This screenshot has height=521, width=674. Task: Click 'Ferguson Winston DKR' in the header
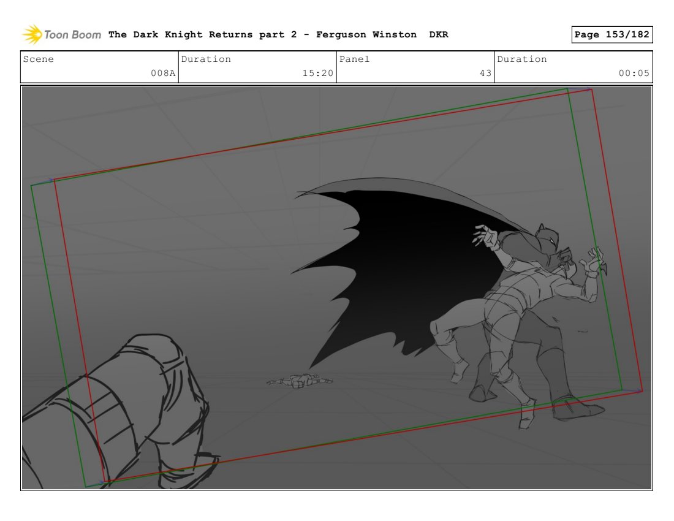click(382, 35)
